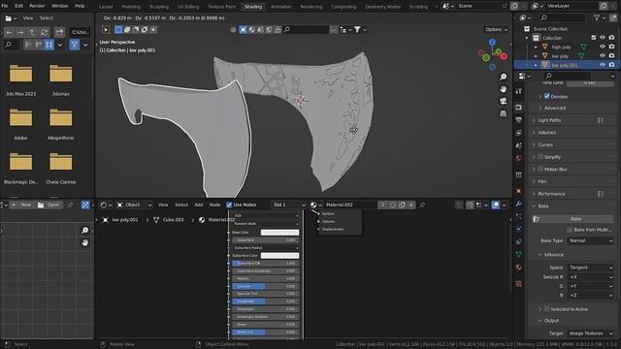Viewport: 621px width, 349px height.
Task: Click the file browser filter funnel icon
Action: coord(74,45)
